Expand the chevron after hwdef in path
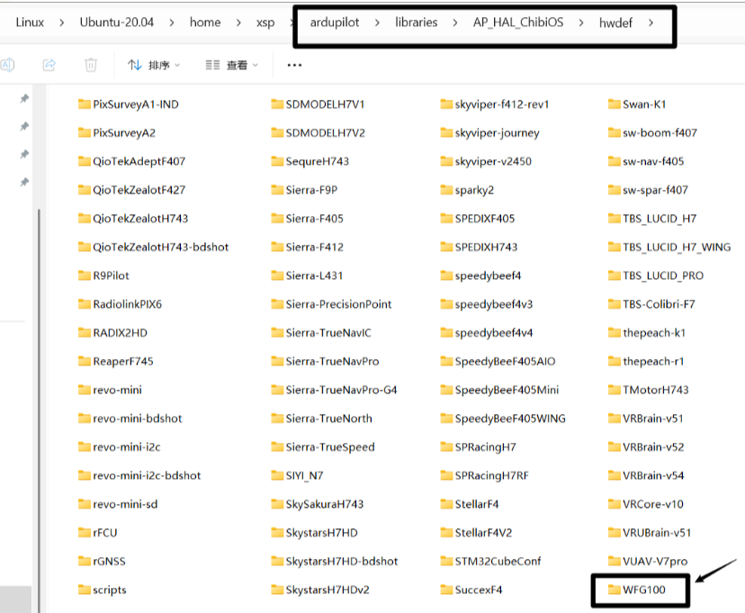 [x=650, y=23]
